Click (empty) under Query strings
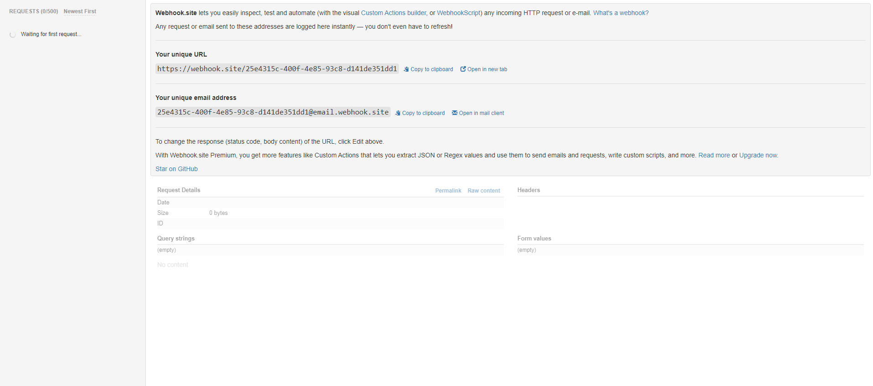The height and width of the screenshot is (386, 873). (166, 250)
